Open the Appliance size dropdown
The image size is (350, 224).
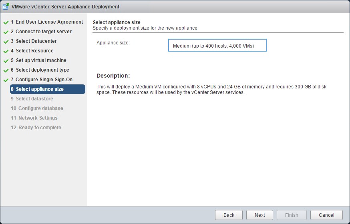(217, 45)
